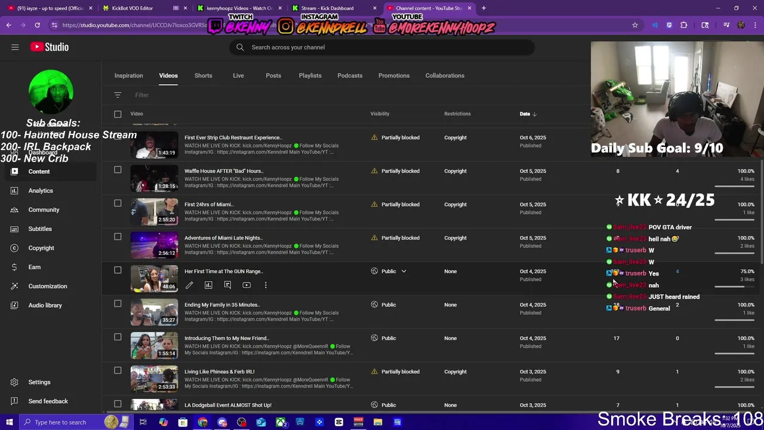Bookmark this page with the star icon
This screenshot has height=430, width=764.
click(x=635, y=25)
